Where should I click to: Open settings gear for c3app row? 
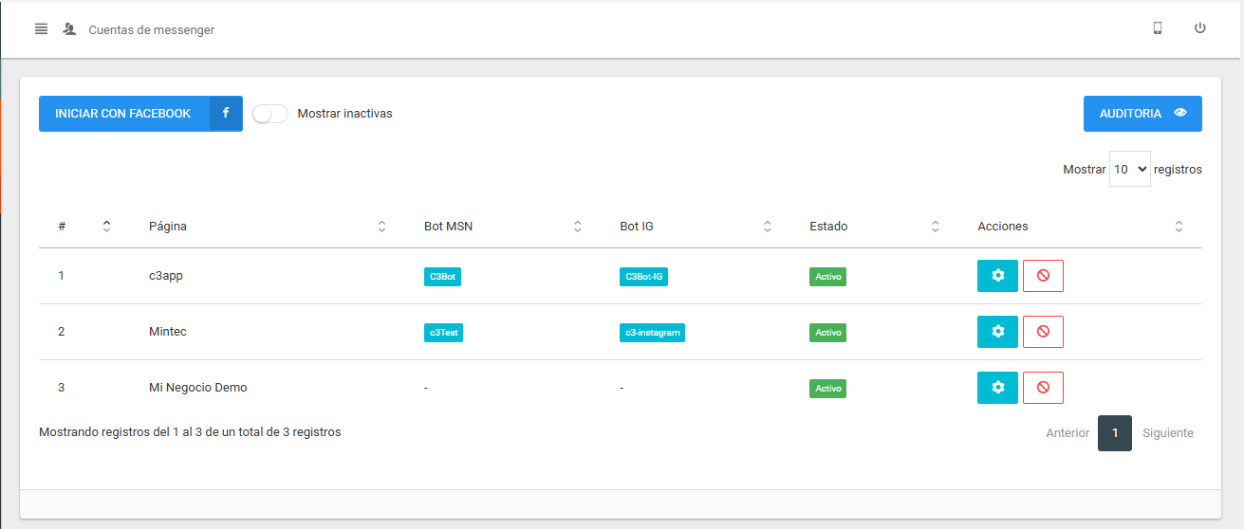[997, 276]
